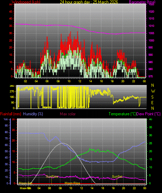
Task: Click the "360" wind direction axis value
Action: [12, 86]
